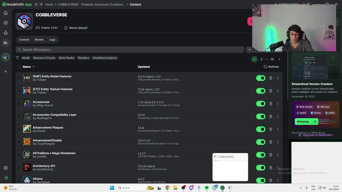Screen dimensions: 342x192
Task: Open the Skins page in sidebar
Action: click(x=6, y=33)
